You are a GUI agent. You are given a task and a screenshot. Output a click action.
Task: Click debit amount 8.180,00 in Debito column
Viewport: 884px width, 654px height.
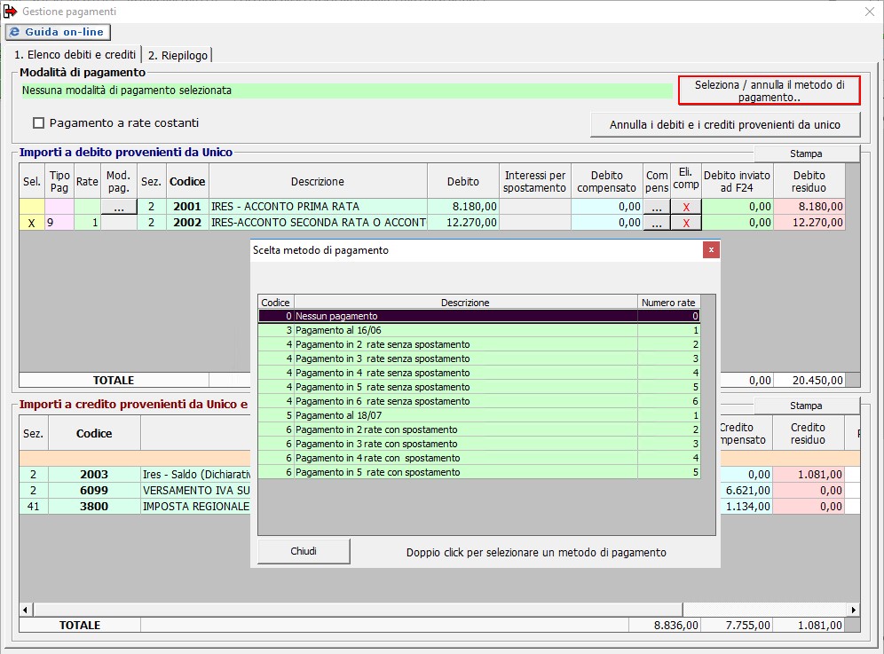[463, 207]
